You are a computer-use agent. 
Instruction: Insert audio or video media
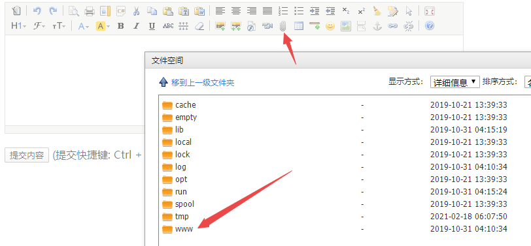coord(267,26)
